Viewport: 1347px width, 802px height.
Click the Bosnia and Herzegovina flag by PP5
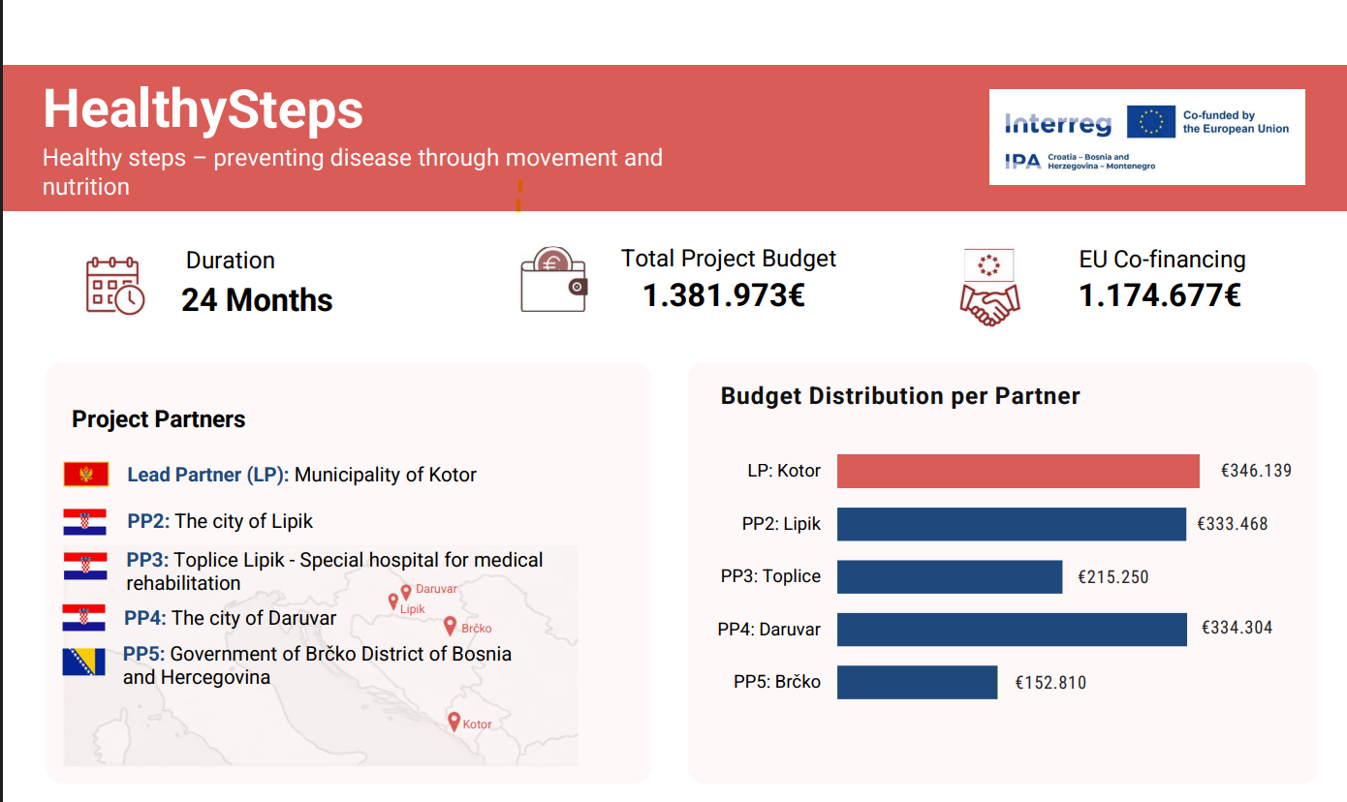pos(84,663)
